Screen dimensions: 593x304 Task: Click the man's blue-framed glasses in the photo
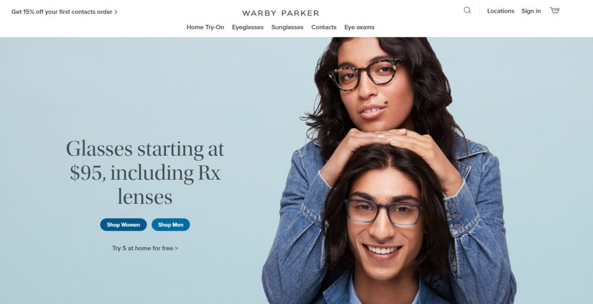coord(383,213)
